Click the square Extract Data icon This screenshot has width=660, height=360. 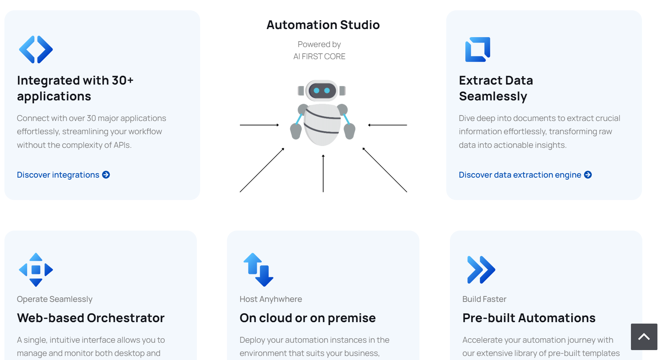[478, 49]
